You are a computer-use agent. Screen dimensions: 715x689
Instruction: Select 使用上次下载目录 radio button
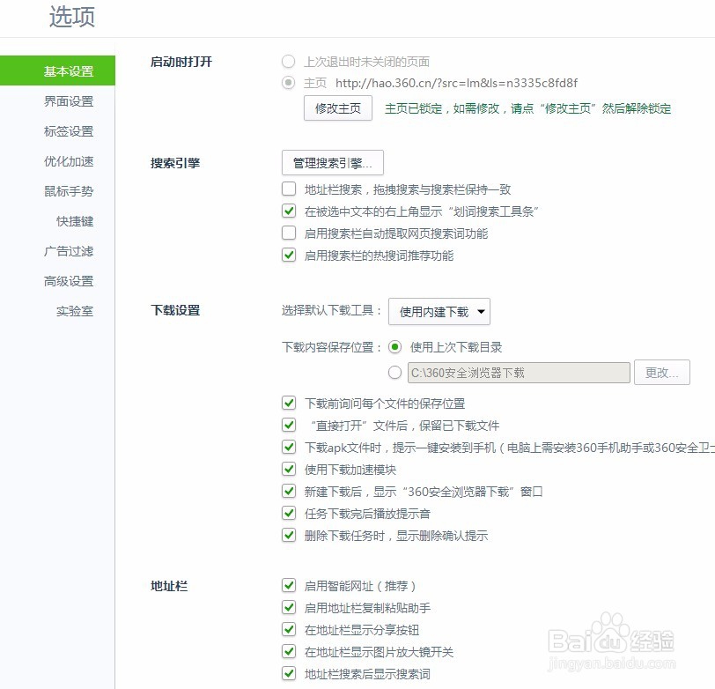394,347
